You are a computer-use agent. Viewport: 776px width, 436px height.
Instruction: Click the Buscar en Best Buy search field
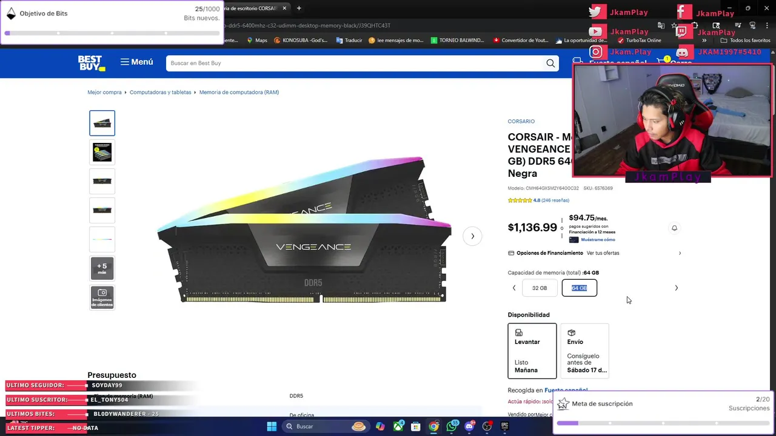[x=355, y=63]
